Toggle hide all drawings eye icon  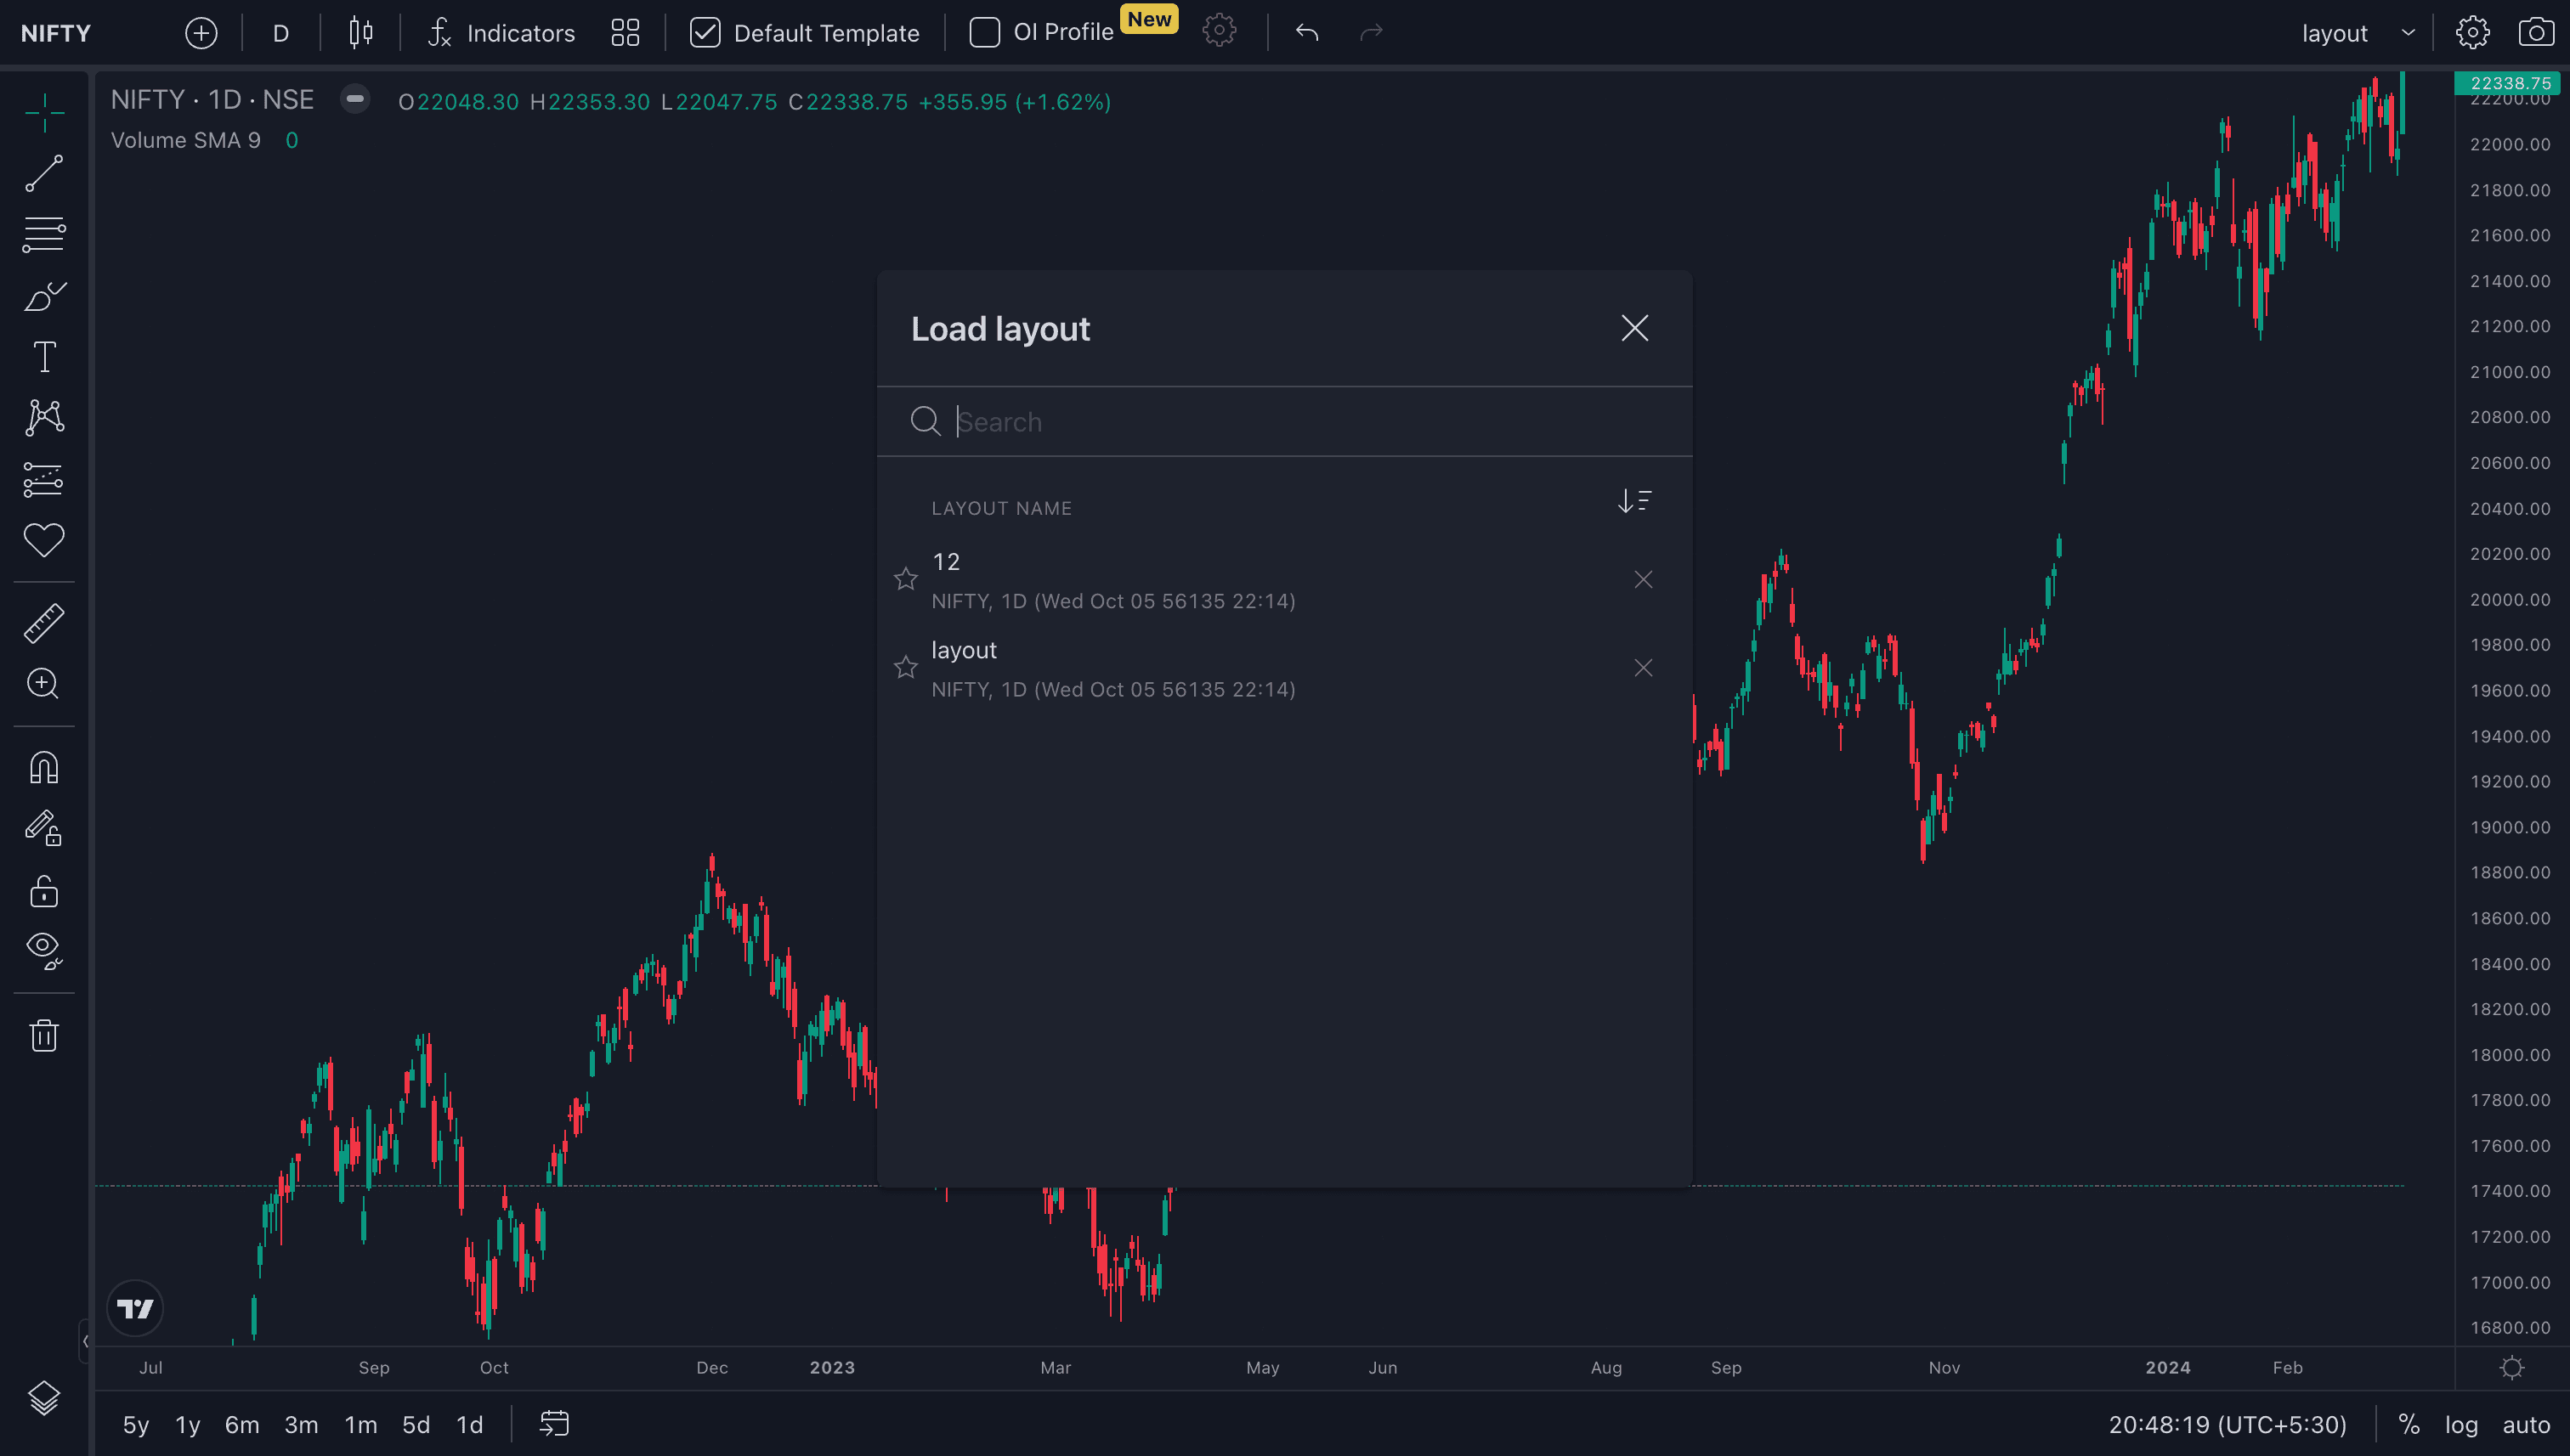(x=44, y=949)
